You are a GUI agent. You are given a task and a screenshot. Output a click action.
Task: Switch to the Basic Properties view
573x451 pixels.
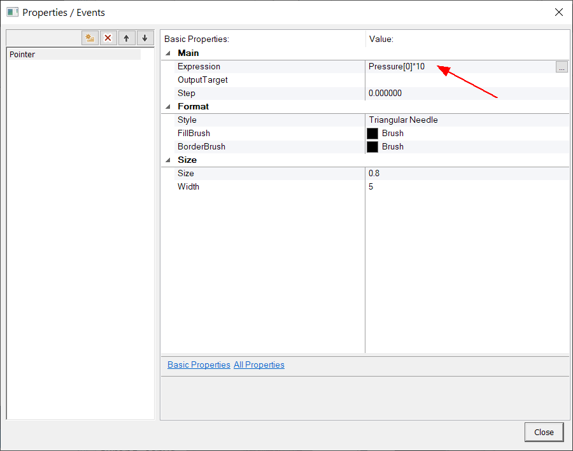click(199, 365)
